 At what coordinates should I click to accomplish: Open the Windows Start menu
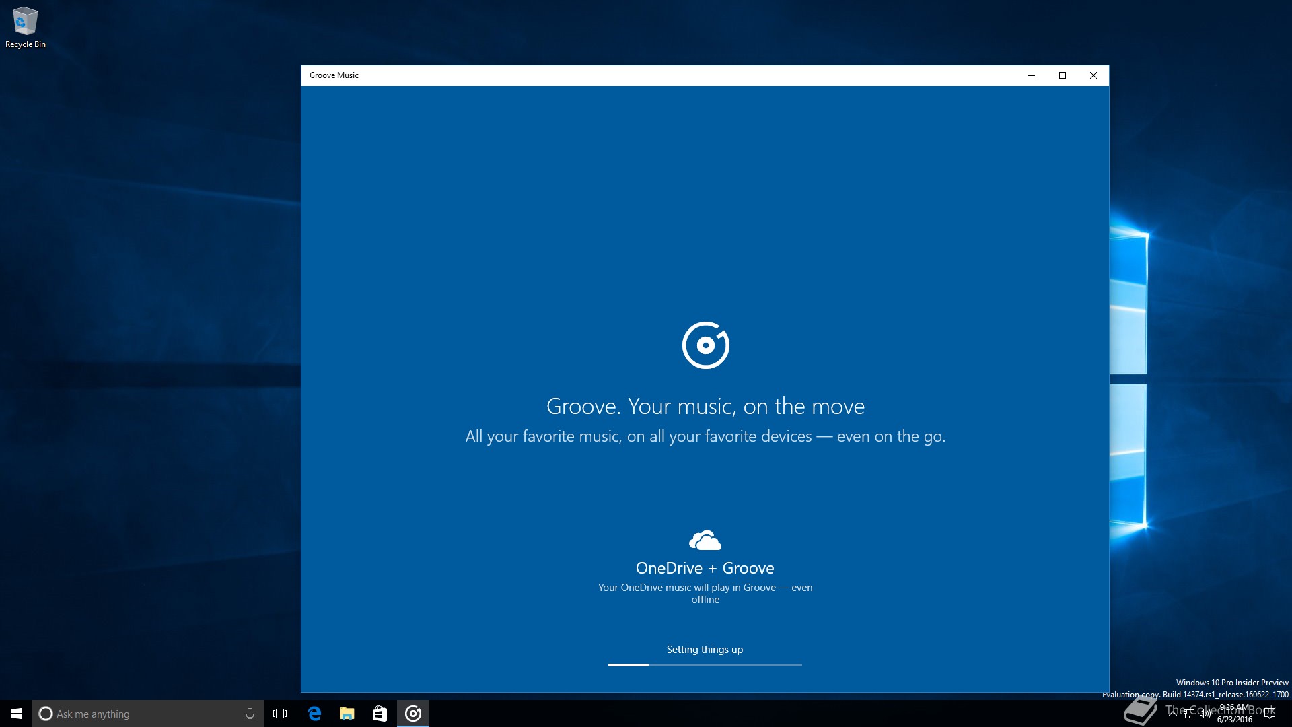coord(16,714)
